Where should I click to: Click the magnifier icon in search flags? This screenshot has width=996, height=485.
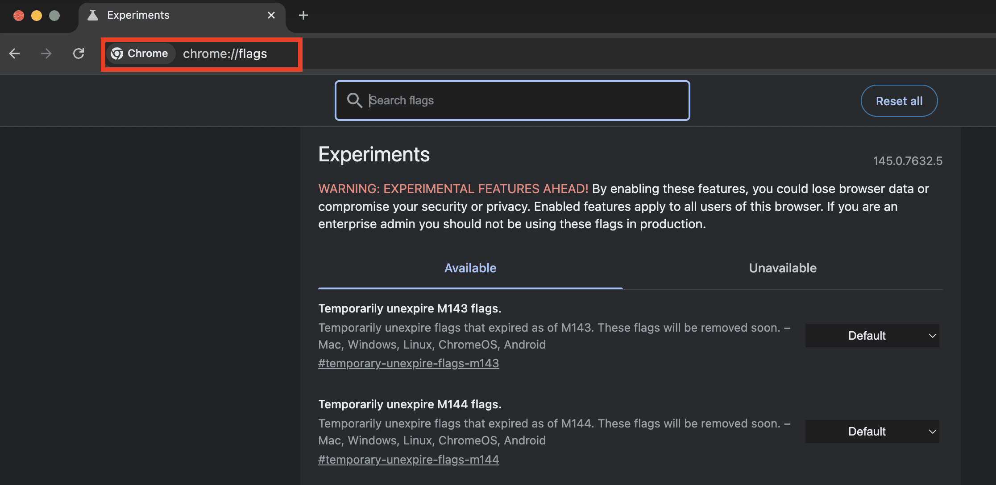tap(354, 100)
